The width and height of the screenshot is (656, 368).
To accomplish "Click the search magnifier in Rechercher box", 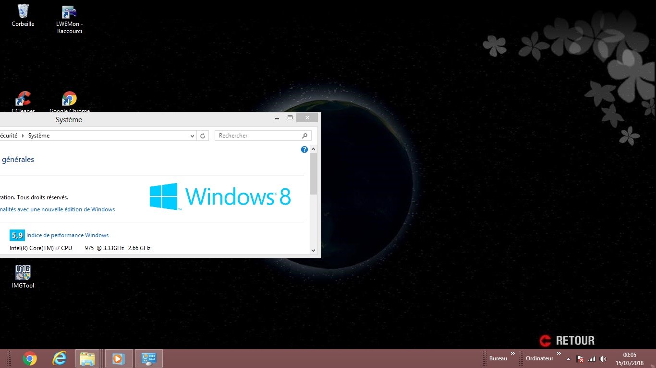I will (x=304, y=136).
